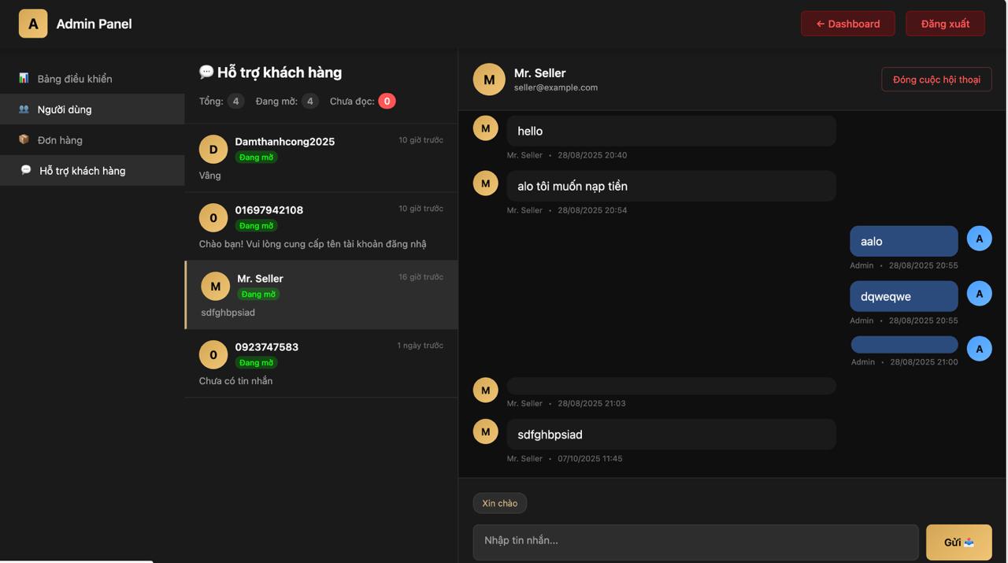
Task: Click the Hỗ trợ khách hàng chat icon
Action: pyautogui.click(x=26, y=170)
